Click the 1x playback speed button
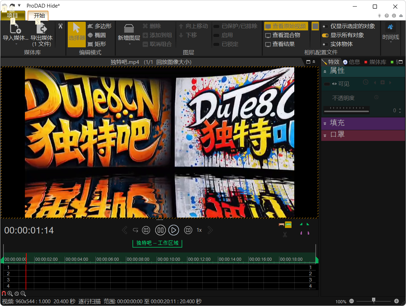406x306 pixels. 199,230
